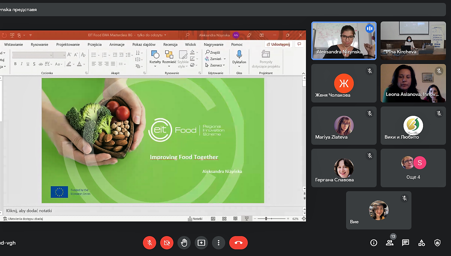Open the Widok tab
The image size is (451, 256).
click(x=190, y=44)
